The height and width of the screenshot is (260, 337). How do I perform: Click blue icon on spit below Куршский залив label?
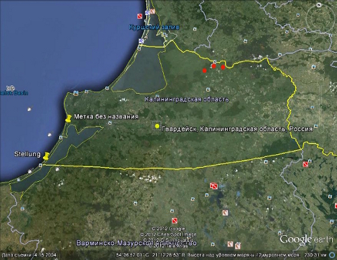tap(142, 41)
